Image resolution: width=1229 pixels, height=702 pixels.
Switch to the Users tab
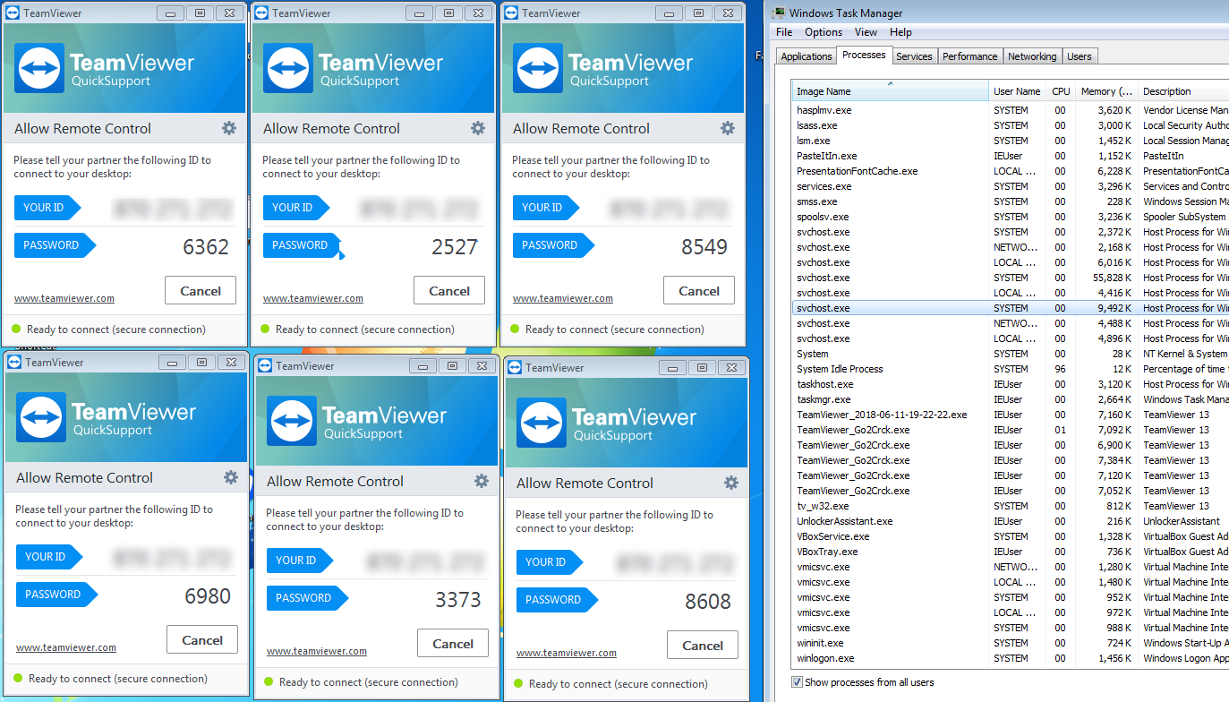click(x=1080, y=56)
